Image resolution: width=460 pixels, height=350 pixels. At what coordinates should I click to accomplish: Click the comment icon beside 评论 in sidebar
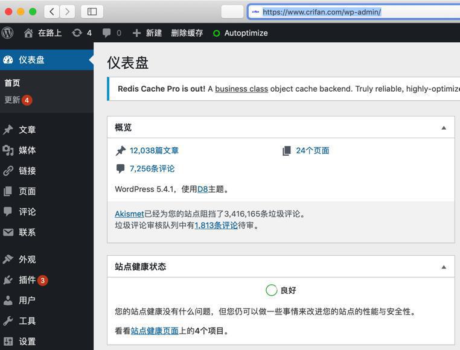tap(8, 212)
